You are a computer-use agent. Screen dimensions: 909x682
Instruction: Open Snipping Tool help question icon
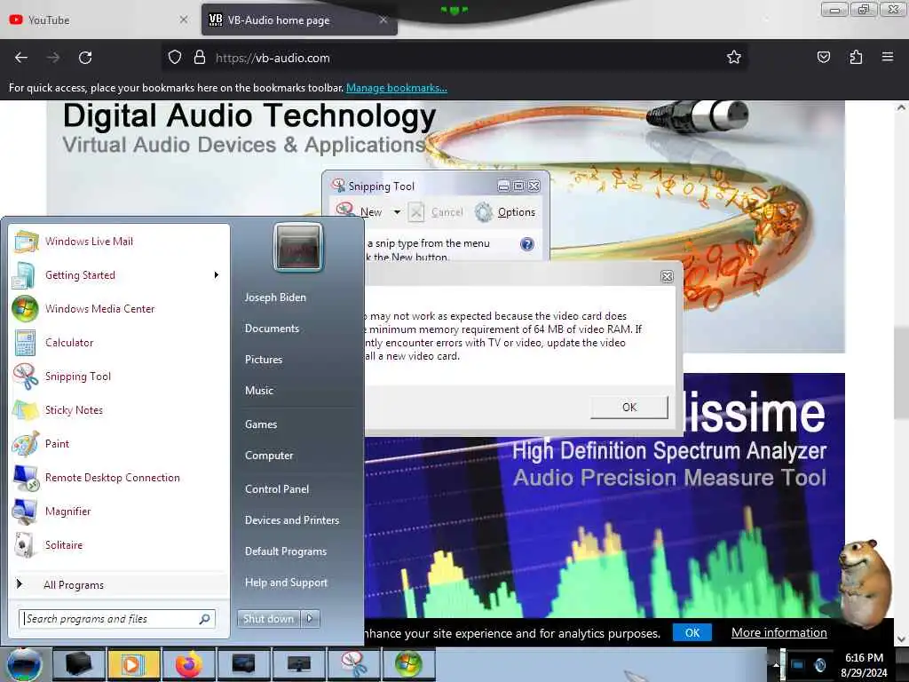click(527, 243)
